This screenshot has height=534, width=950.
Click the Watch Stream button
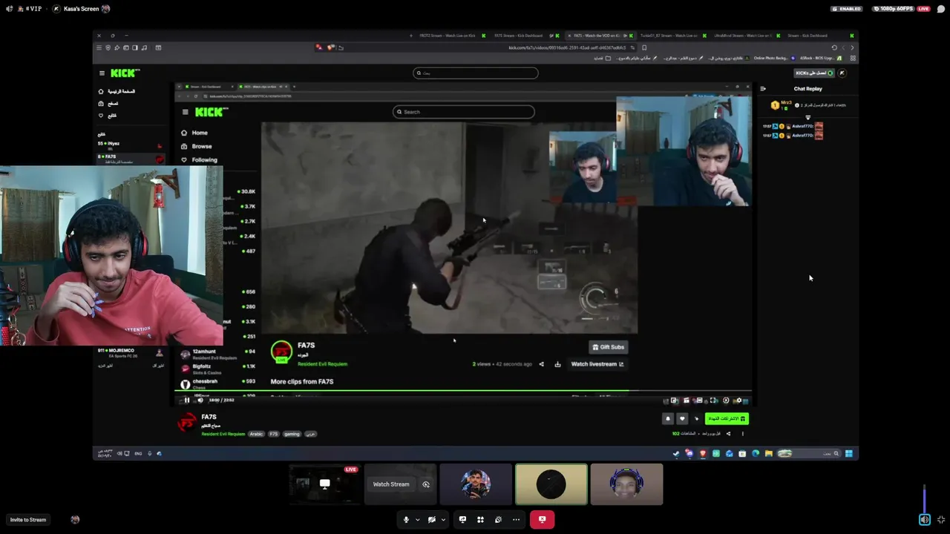pos(391,484)
